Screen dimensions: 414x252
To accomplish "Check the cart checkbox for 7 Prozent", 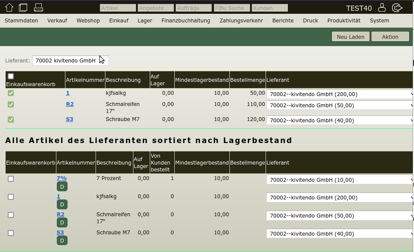I will click(11, 179).
